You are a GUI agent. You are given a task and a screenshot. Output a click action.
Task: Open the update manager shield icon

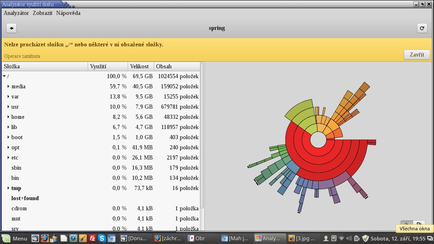point(365,238)
